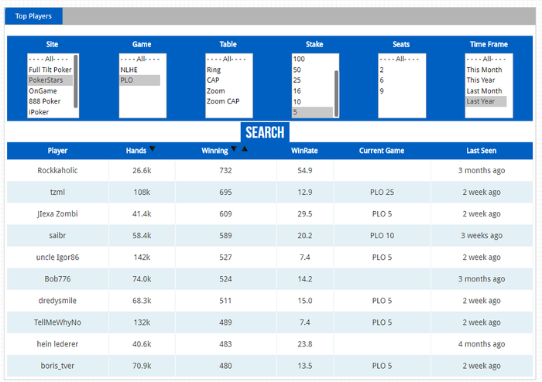Image resolution: width=542 pixels, height=382 pixels.
Task: Select Ring in Table list
Action: click(226, 70)
